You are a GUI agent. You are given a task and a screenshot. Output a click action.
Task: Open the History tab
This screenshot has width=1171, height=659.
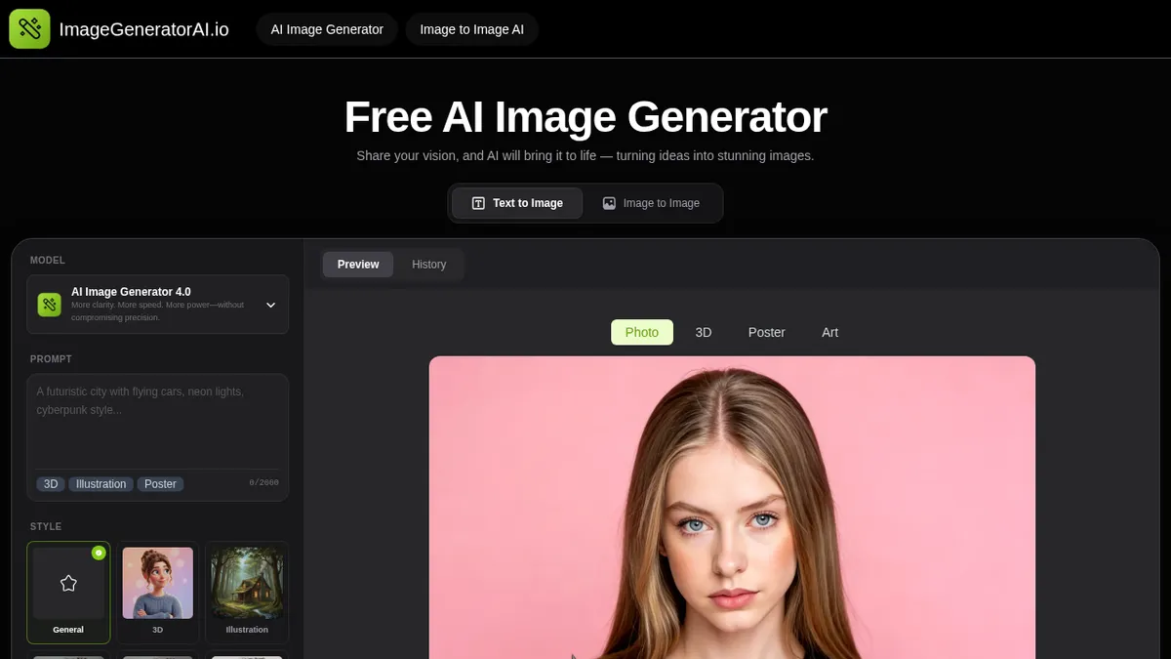coord(428,265)
